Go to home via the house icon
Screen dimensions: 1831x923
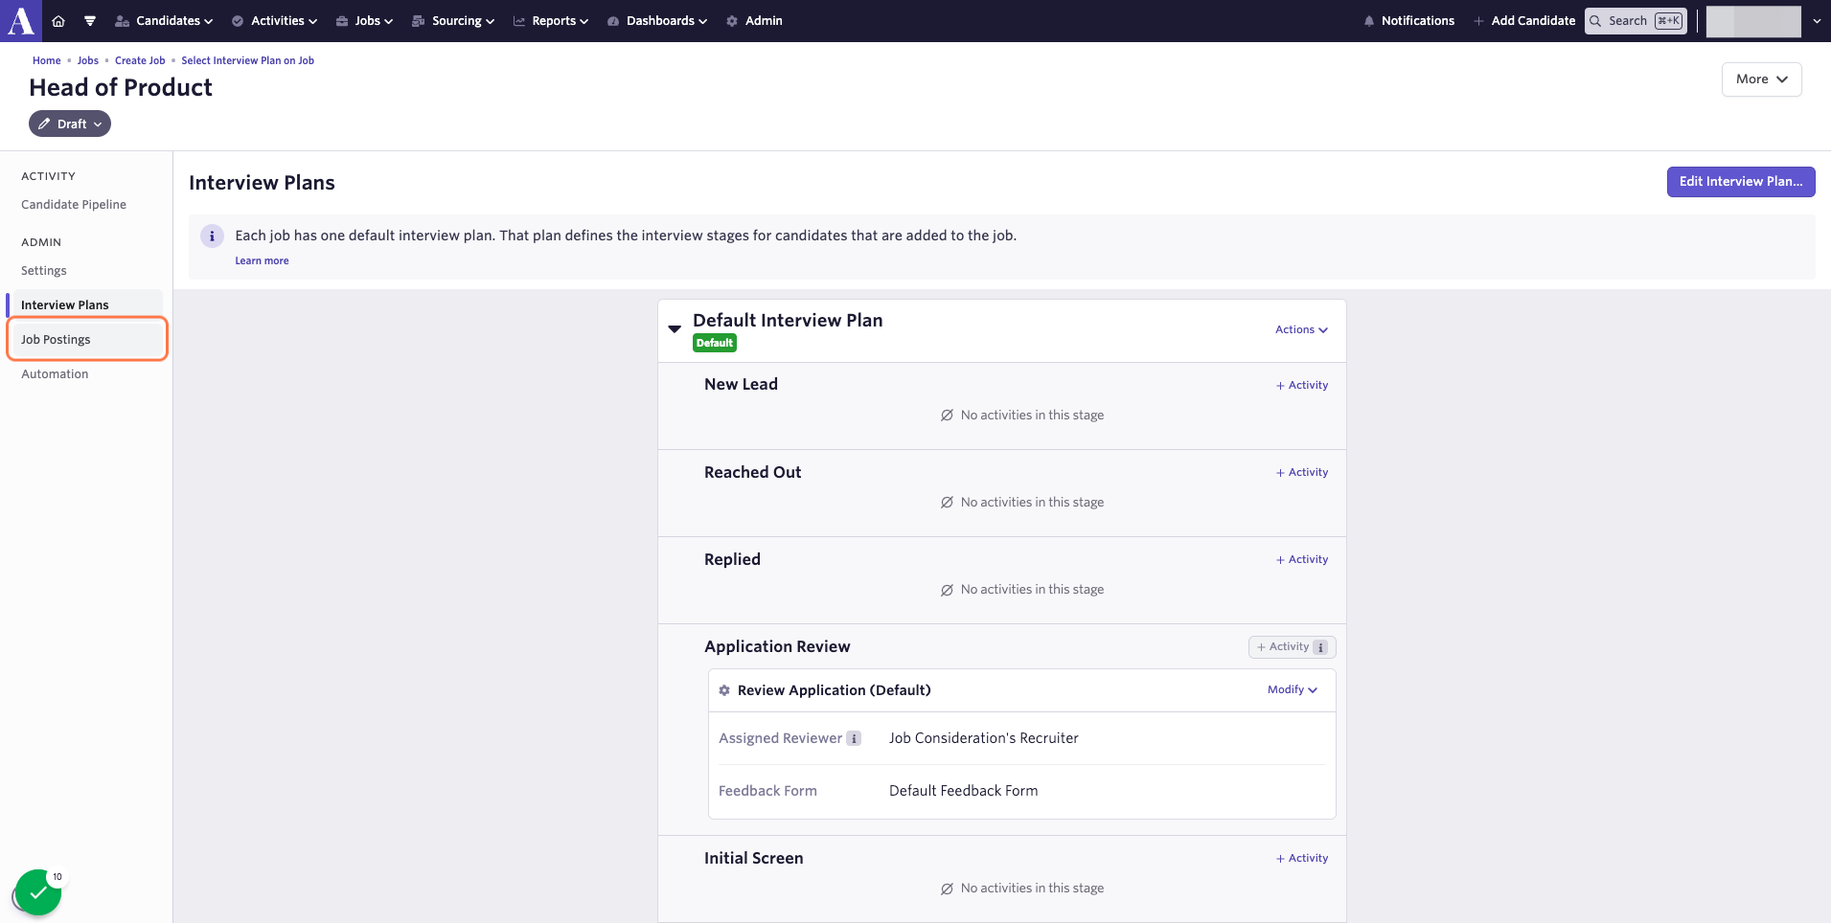(x=58, y=21)
